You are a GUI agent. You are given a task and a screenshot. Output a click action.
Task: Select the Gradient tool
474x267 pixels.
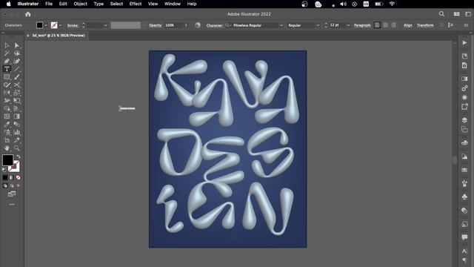pyautogui.click(x=17, y=116)
